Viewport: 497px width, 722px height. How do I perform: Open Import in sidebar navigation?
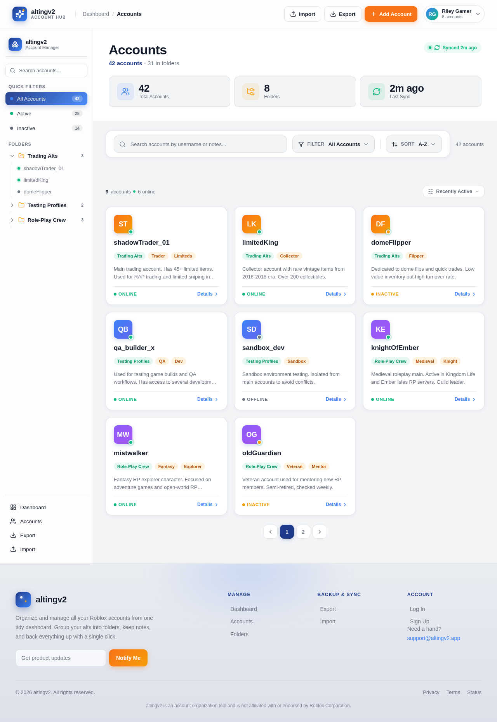(x=46, y=549)
